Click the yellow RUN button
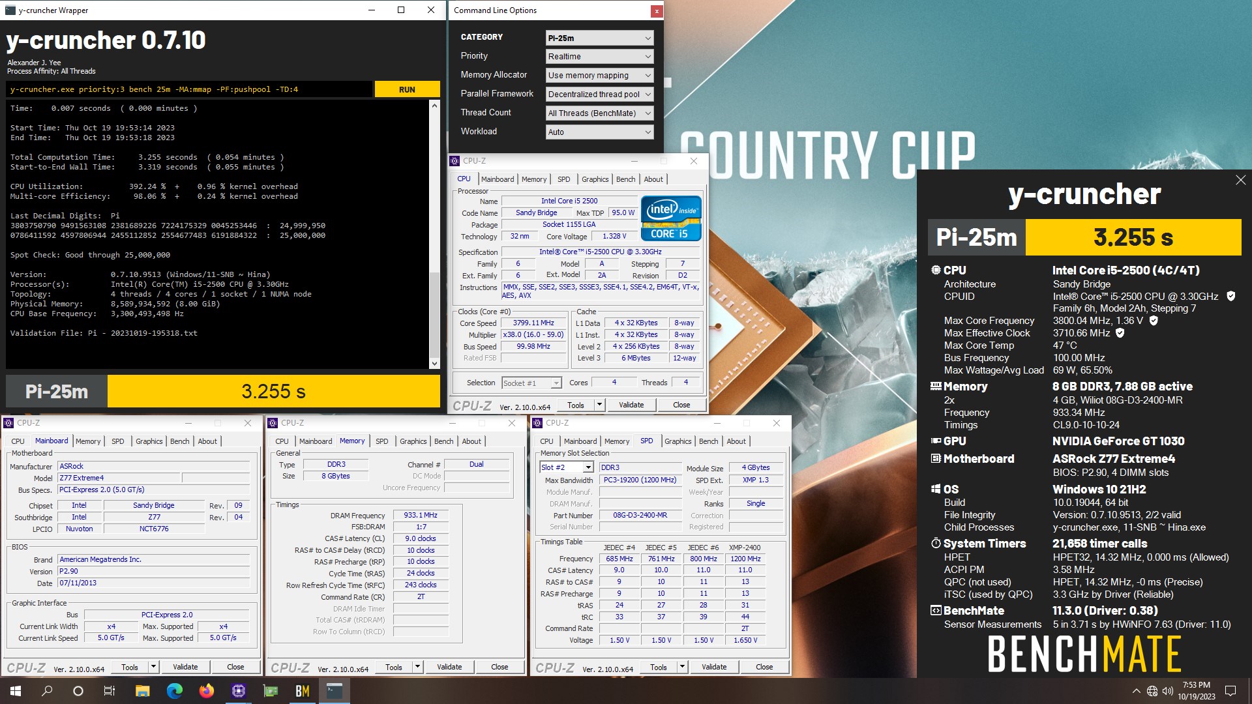1252x704 pixels. pos(407,89)
